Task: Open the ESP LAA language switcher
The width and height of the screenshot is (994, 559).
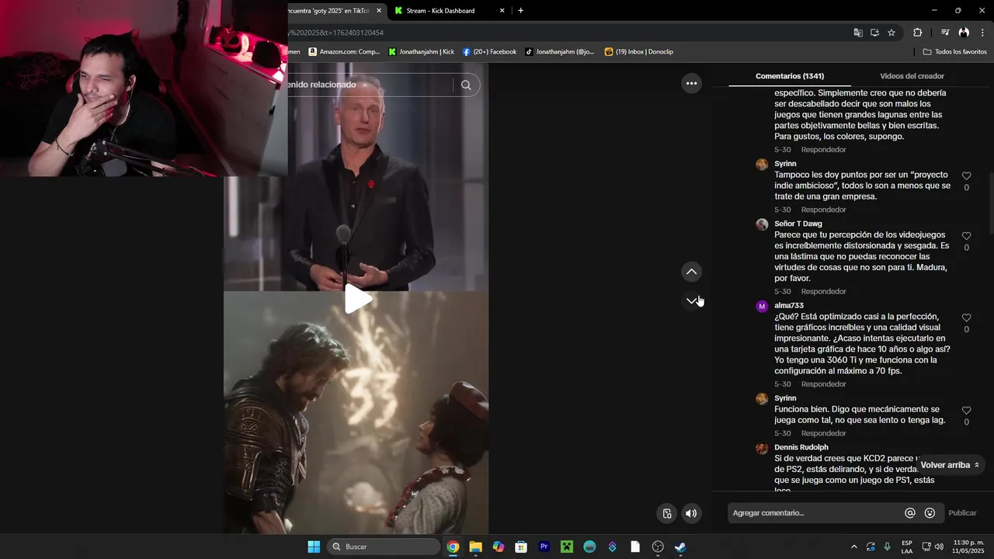Action: click(907, 547)
